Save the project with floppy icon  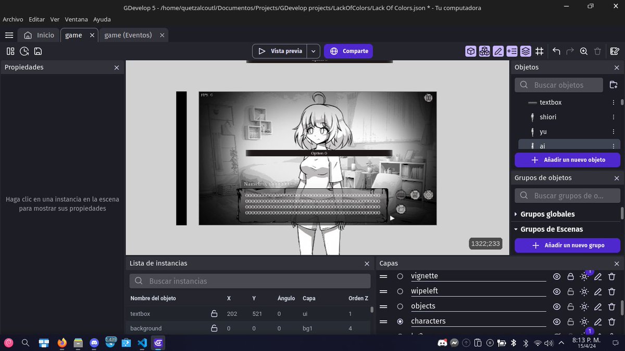(x=37, y=51)
